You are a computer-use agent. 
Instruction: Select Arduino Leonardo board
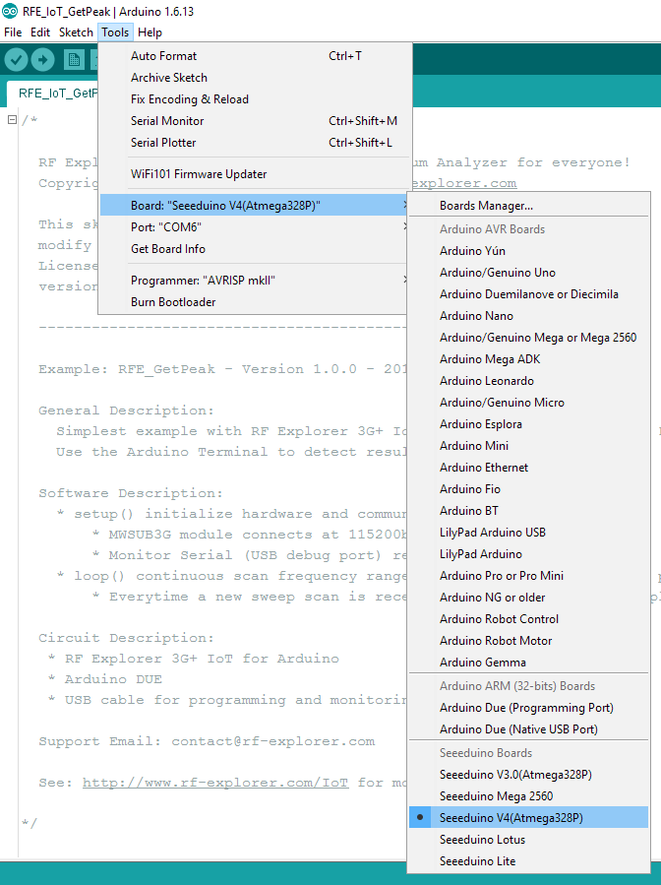click(528, 381)
